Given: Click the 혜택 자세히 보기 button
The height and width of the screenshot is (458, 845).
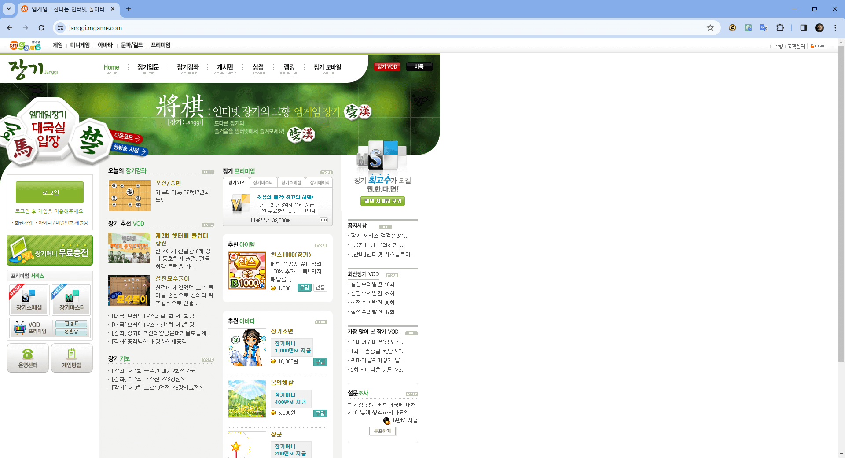Looking at the screenshot, I should click(382, 201).
